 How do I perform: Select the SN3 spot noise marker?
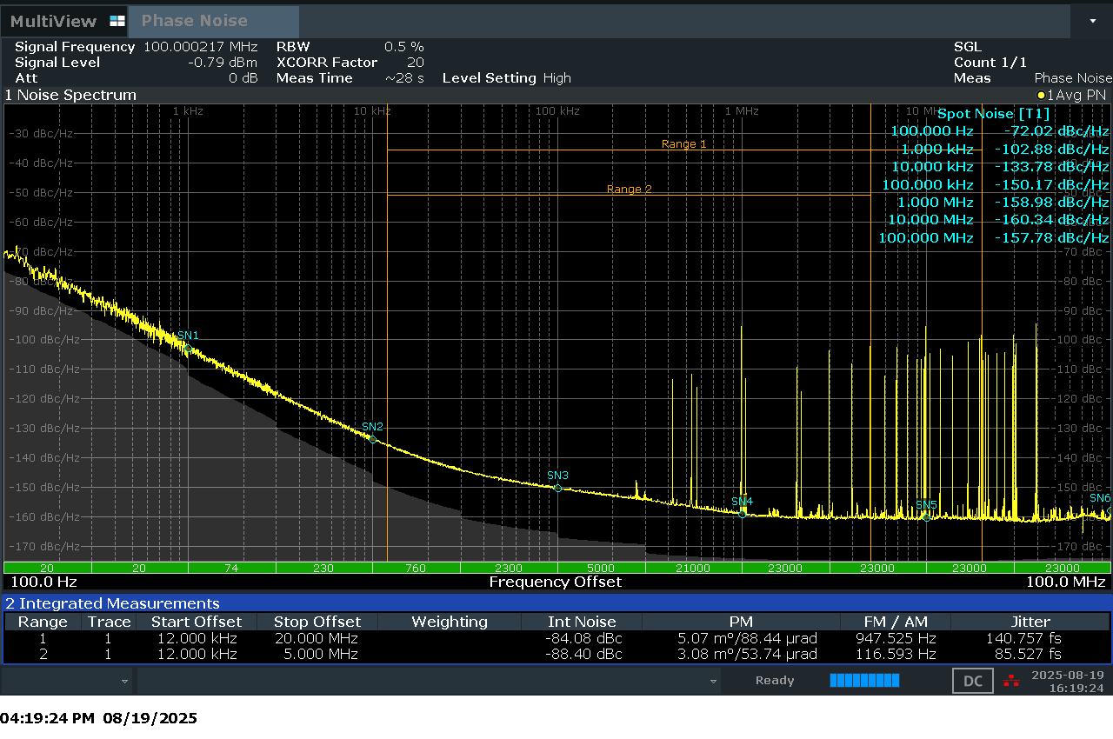(x=556, y=487)
